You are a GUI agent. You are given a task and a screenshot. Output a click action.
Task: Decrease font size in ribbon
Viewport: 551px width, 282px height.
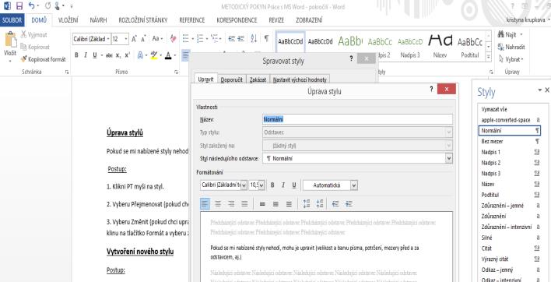tap(144, 39)
